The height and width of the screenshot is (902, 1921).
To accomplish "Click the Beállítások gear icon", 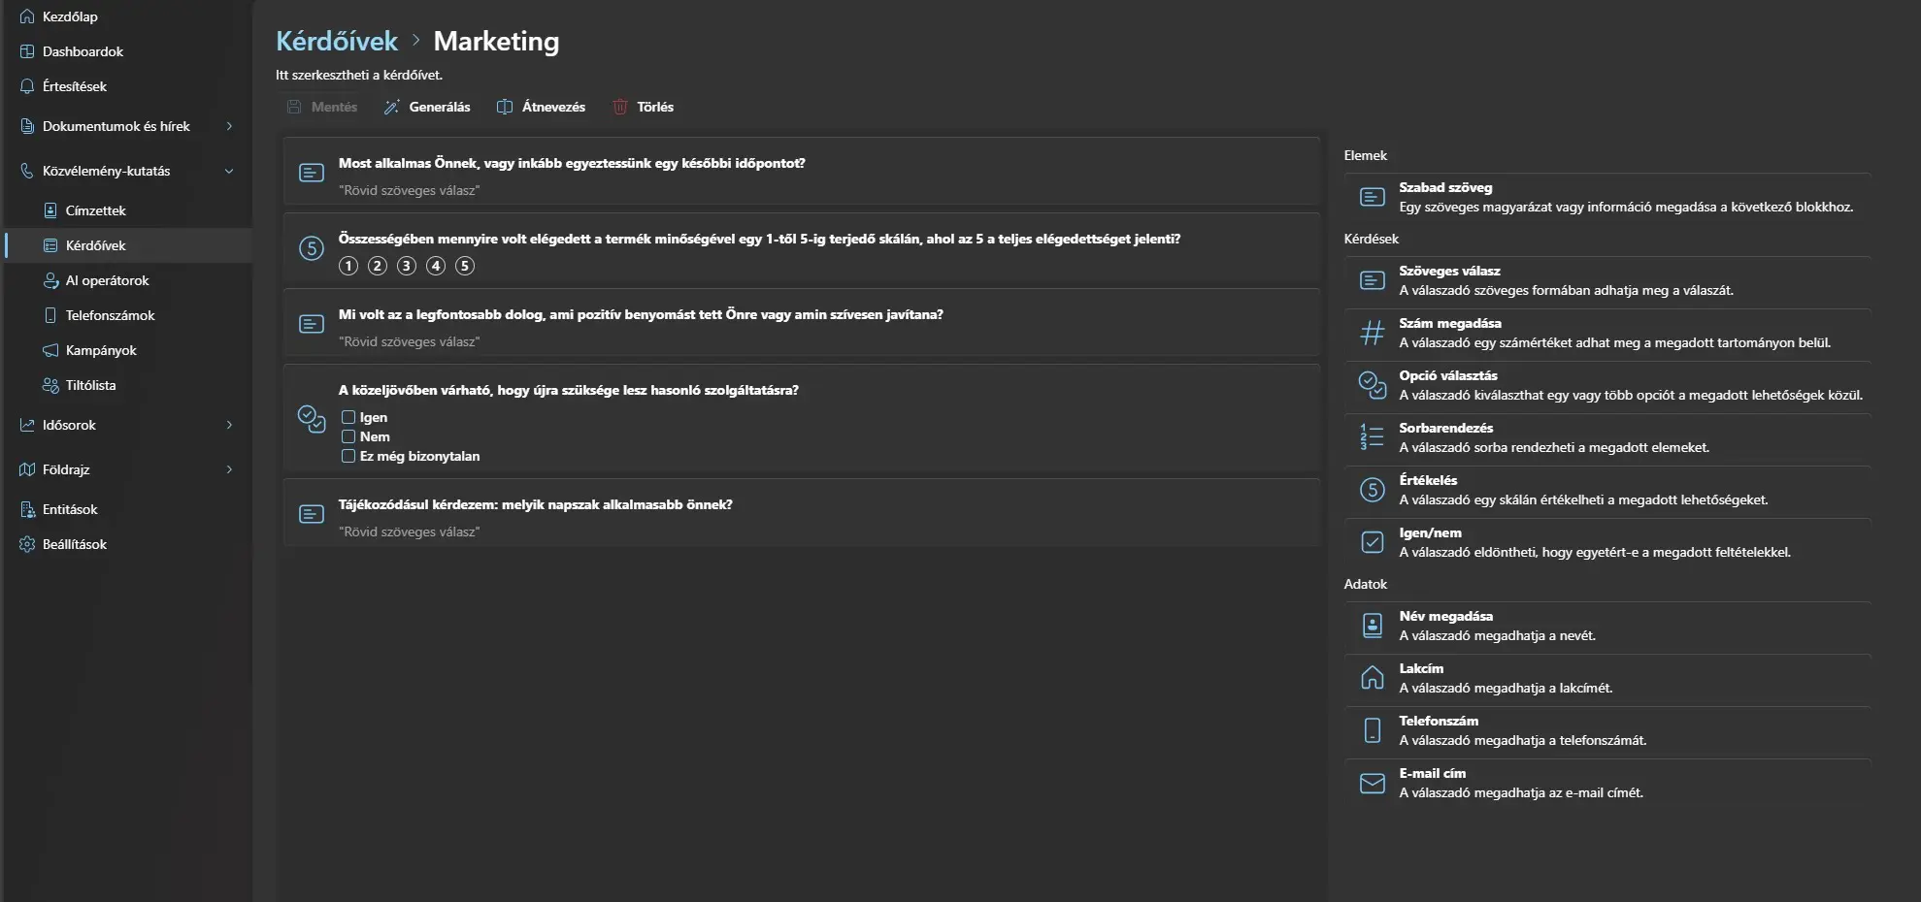I will pyautogui.click(x=27, y=544).
